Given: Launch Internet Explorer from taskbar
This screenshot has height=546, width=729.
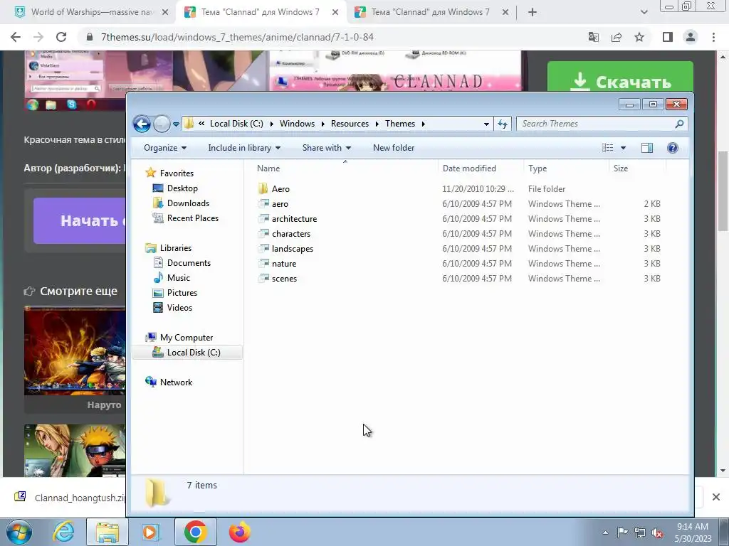Looking at the screenshot, I should pyautogui.click(x=63, y=532).
